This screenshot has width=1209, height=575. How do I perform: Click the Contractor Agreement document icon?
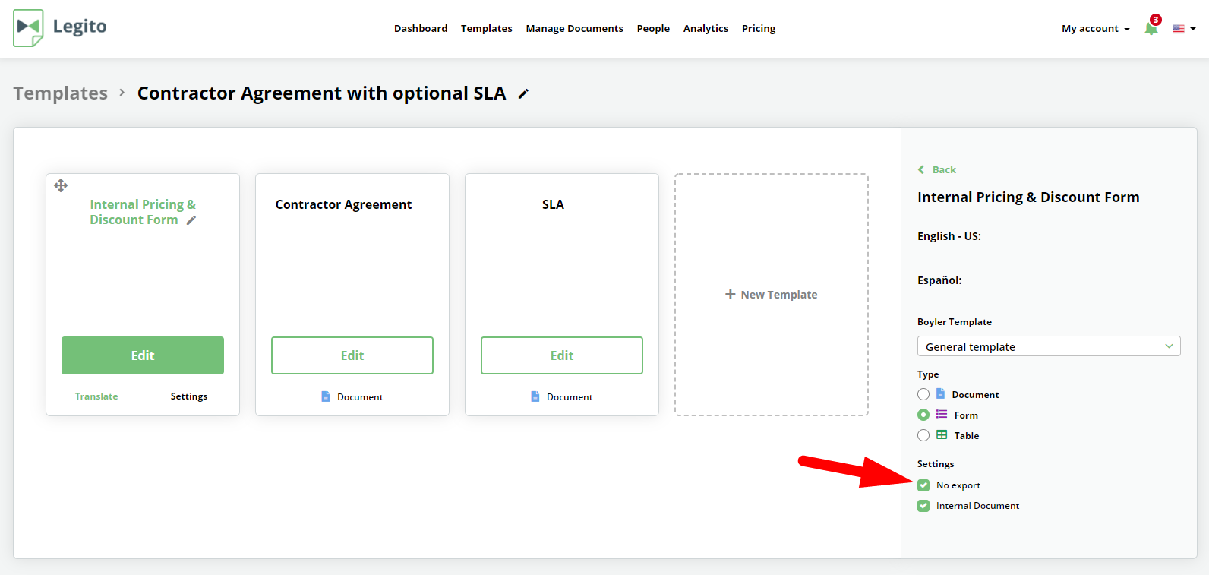click(326, 396)
